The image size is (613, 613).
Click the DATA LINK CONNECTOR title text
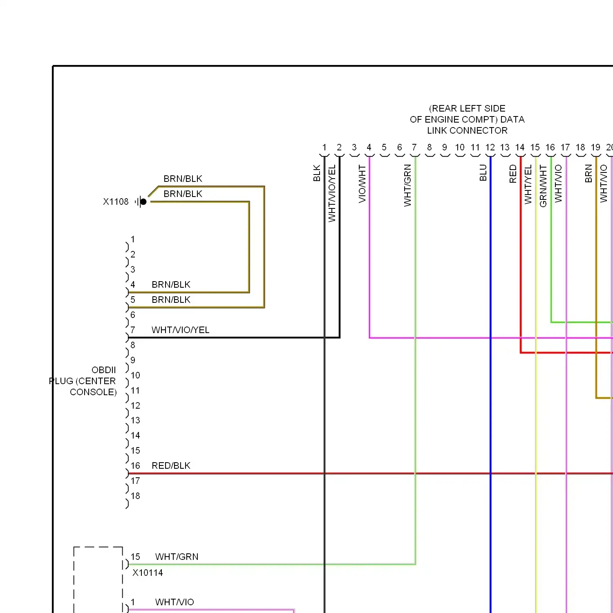[x=467, y=119]
